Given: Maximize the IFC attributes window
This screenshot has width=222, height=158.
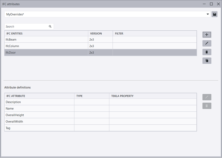Looking at the screenshot, I should tap(211, 4).
